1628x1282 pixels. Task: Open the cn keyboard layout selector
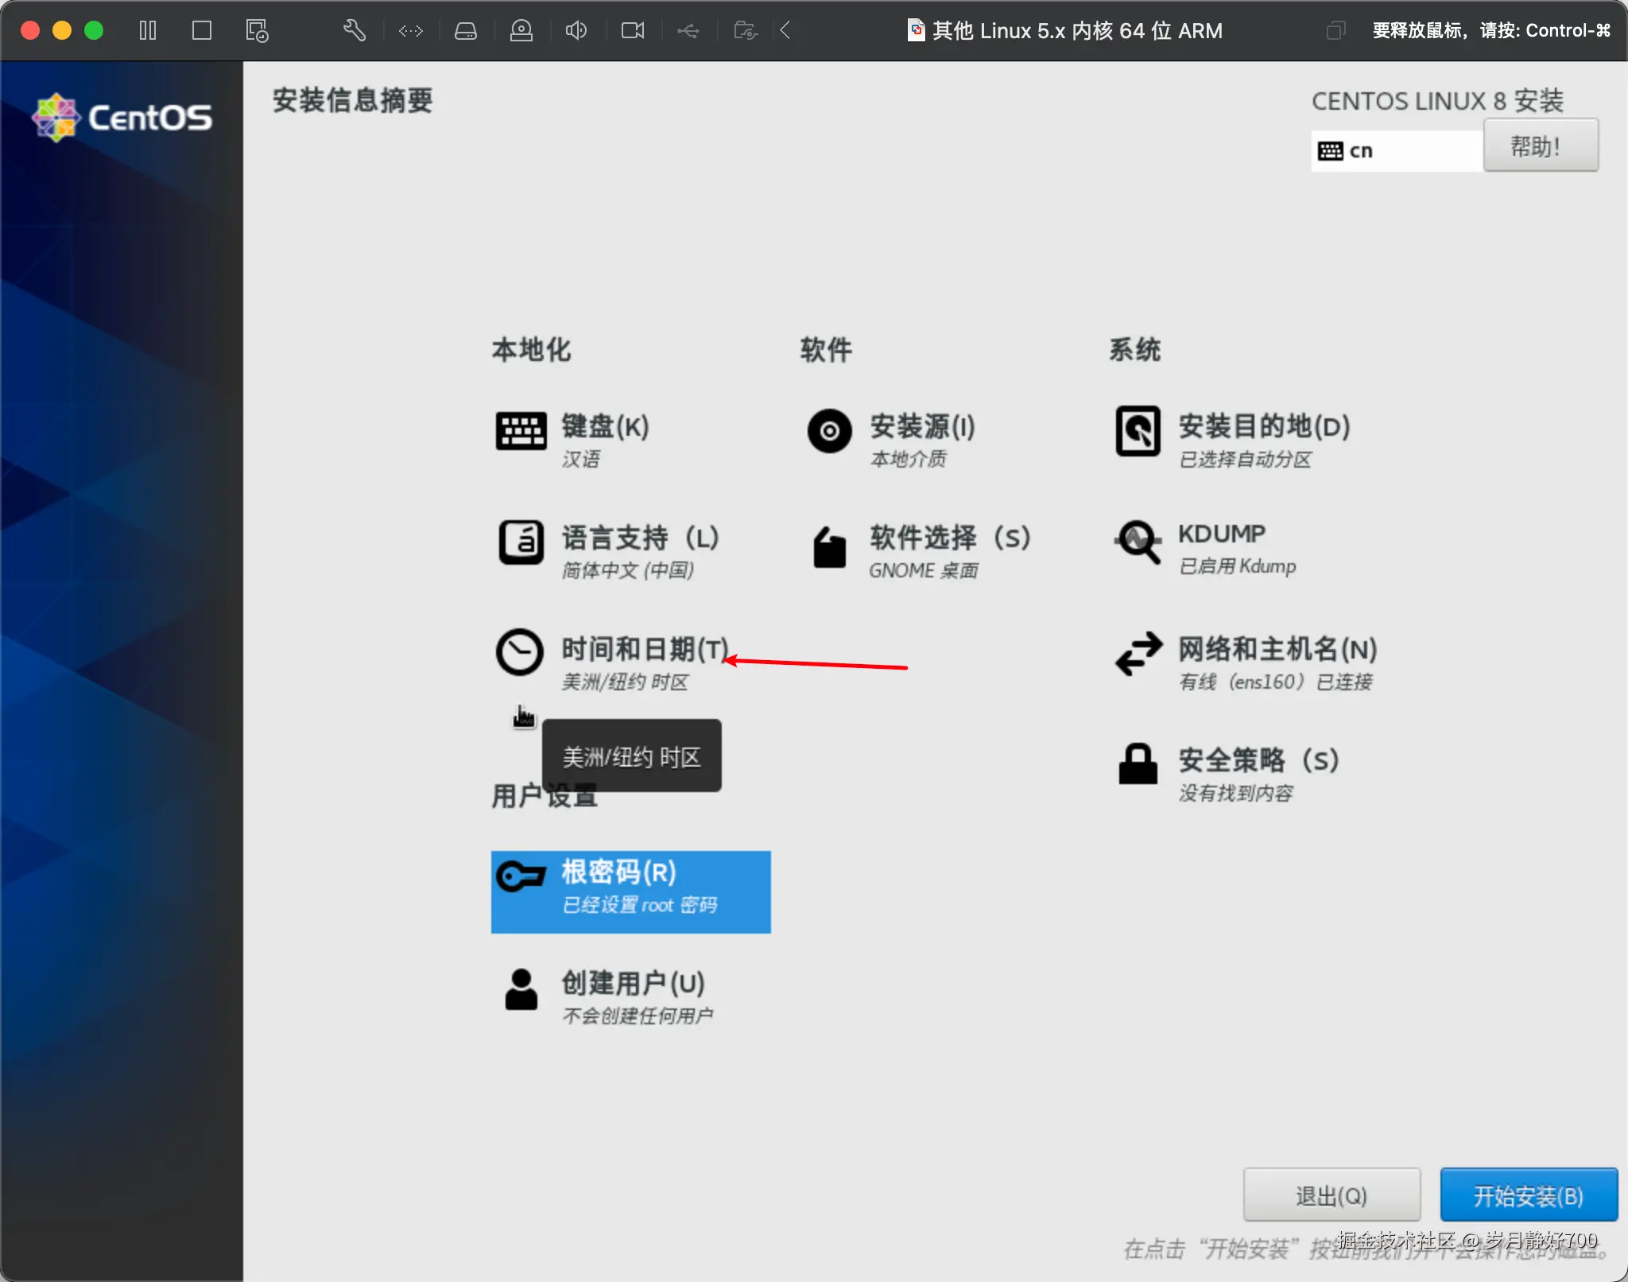tap(1393, 150)
